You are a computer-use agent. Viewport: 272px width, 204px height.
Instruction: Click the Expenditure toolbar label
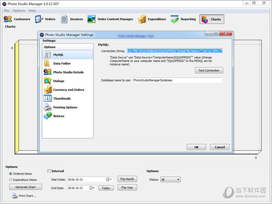tap(157, 19)
